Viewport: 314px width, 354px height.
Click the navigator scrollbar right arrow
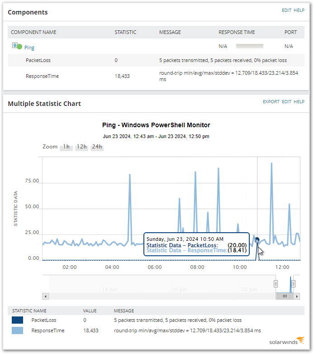point(297,296)
